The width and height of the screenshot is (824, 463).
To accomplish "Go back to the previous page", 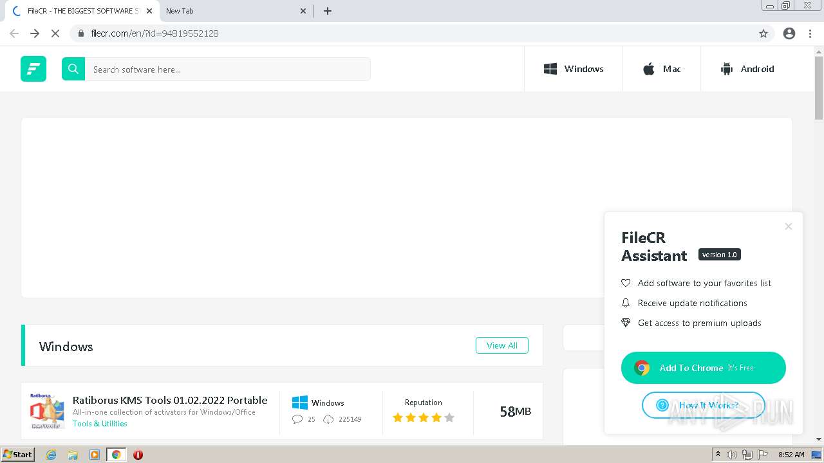I will [14, 33].
